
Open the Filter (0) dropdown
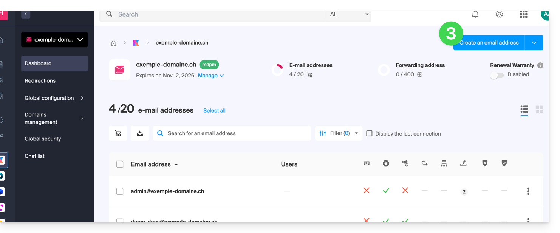339,133
